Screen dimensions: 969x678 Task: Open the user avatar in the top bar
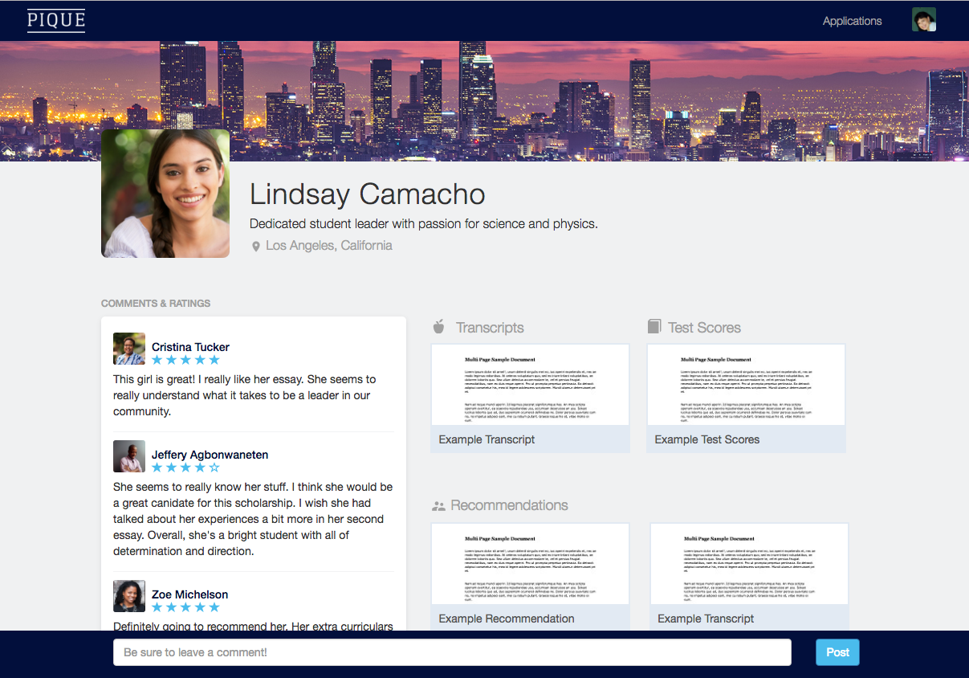click(x=924, y=20)
